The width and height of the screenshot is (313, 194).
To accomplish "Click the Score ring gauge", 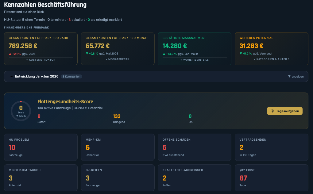I will 21,111.
